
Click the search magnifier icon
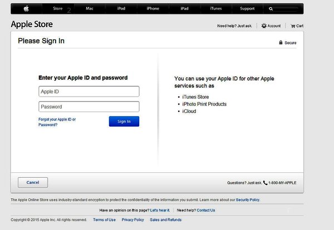click(x=271, y=9)
